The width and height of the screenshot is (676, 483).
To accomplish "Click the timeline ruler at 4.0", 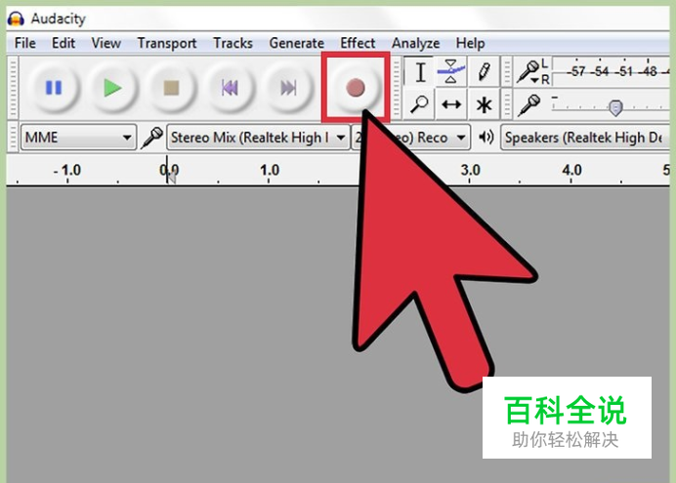I will 571,171.
